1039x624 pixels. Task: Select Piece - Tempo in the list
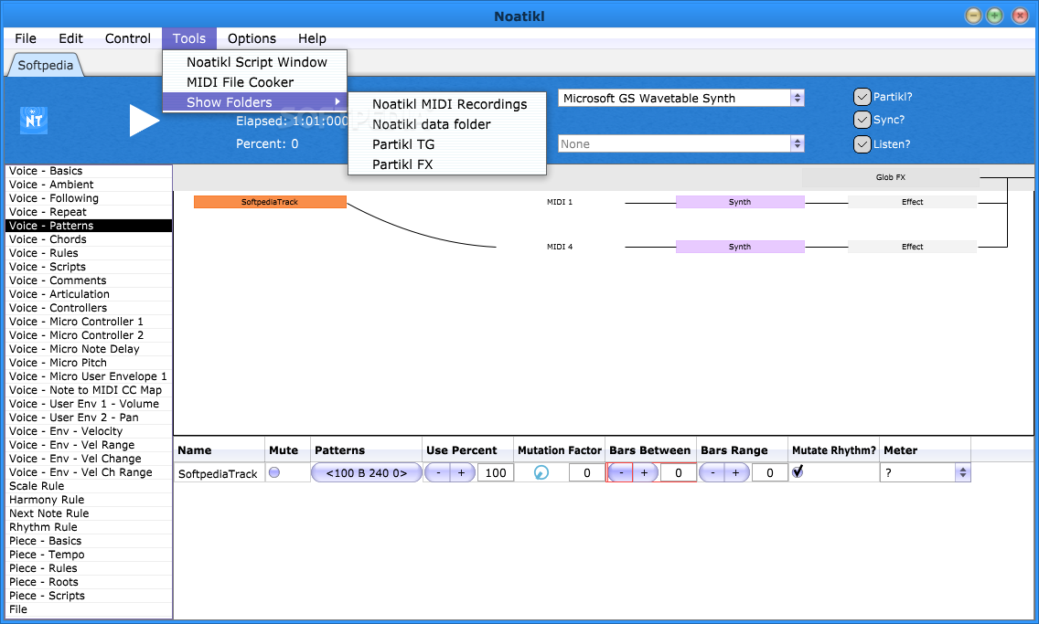pyautogui.click(x=89, y=555)
